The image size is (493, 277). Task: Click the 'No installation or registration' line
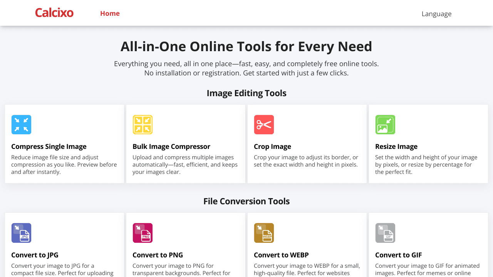click(246, 73)
